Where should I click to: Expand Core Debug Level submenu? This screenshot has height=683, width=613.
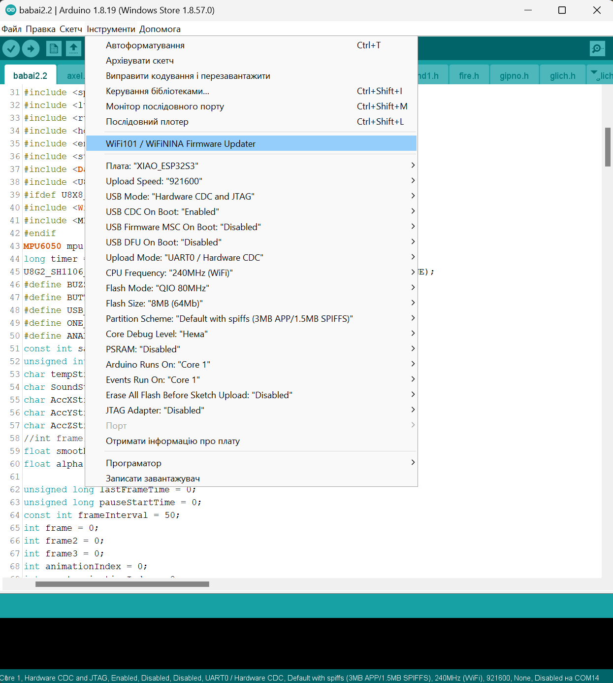251,334
